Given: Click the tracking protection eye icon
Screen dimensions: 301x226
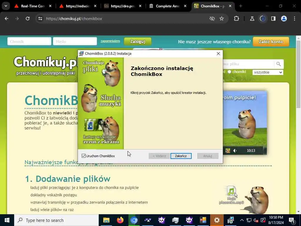Looking at the screenshot, I should coord(212,19).
